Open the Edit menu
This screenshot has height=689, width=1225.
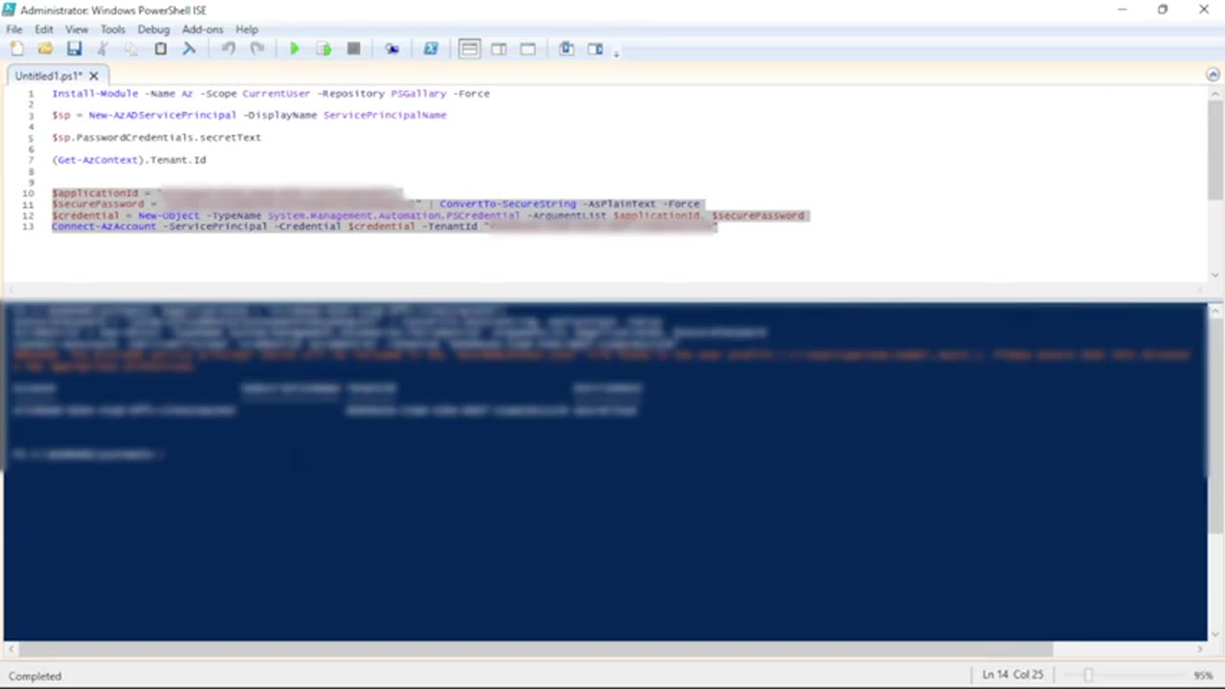tap(44, 30)
